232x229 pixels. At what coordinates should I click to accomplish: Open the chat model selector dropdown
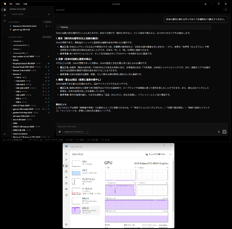(x=76, y=132)
